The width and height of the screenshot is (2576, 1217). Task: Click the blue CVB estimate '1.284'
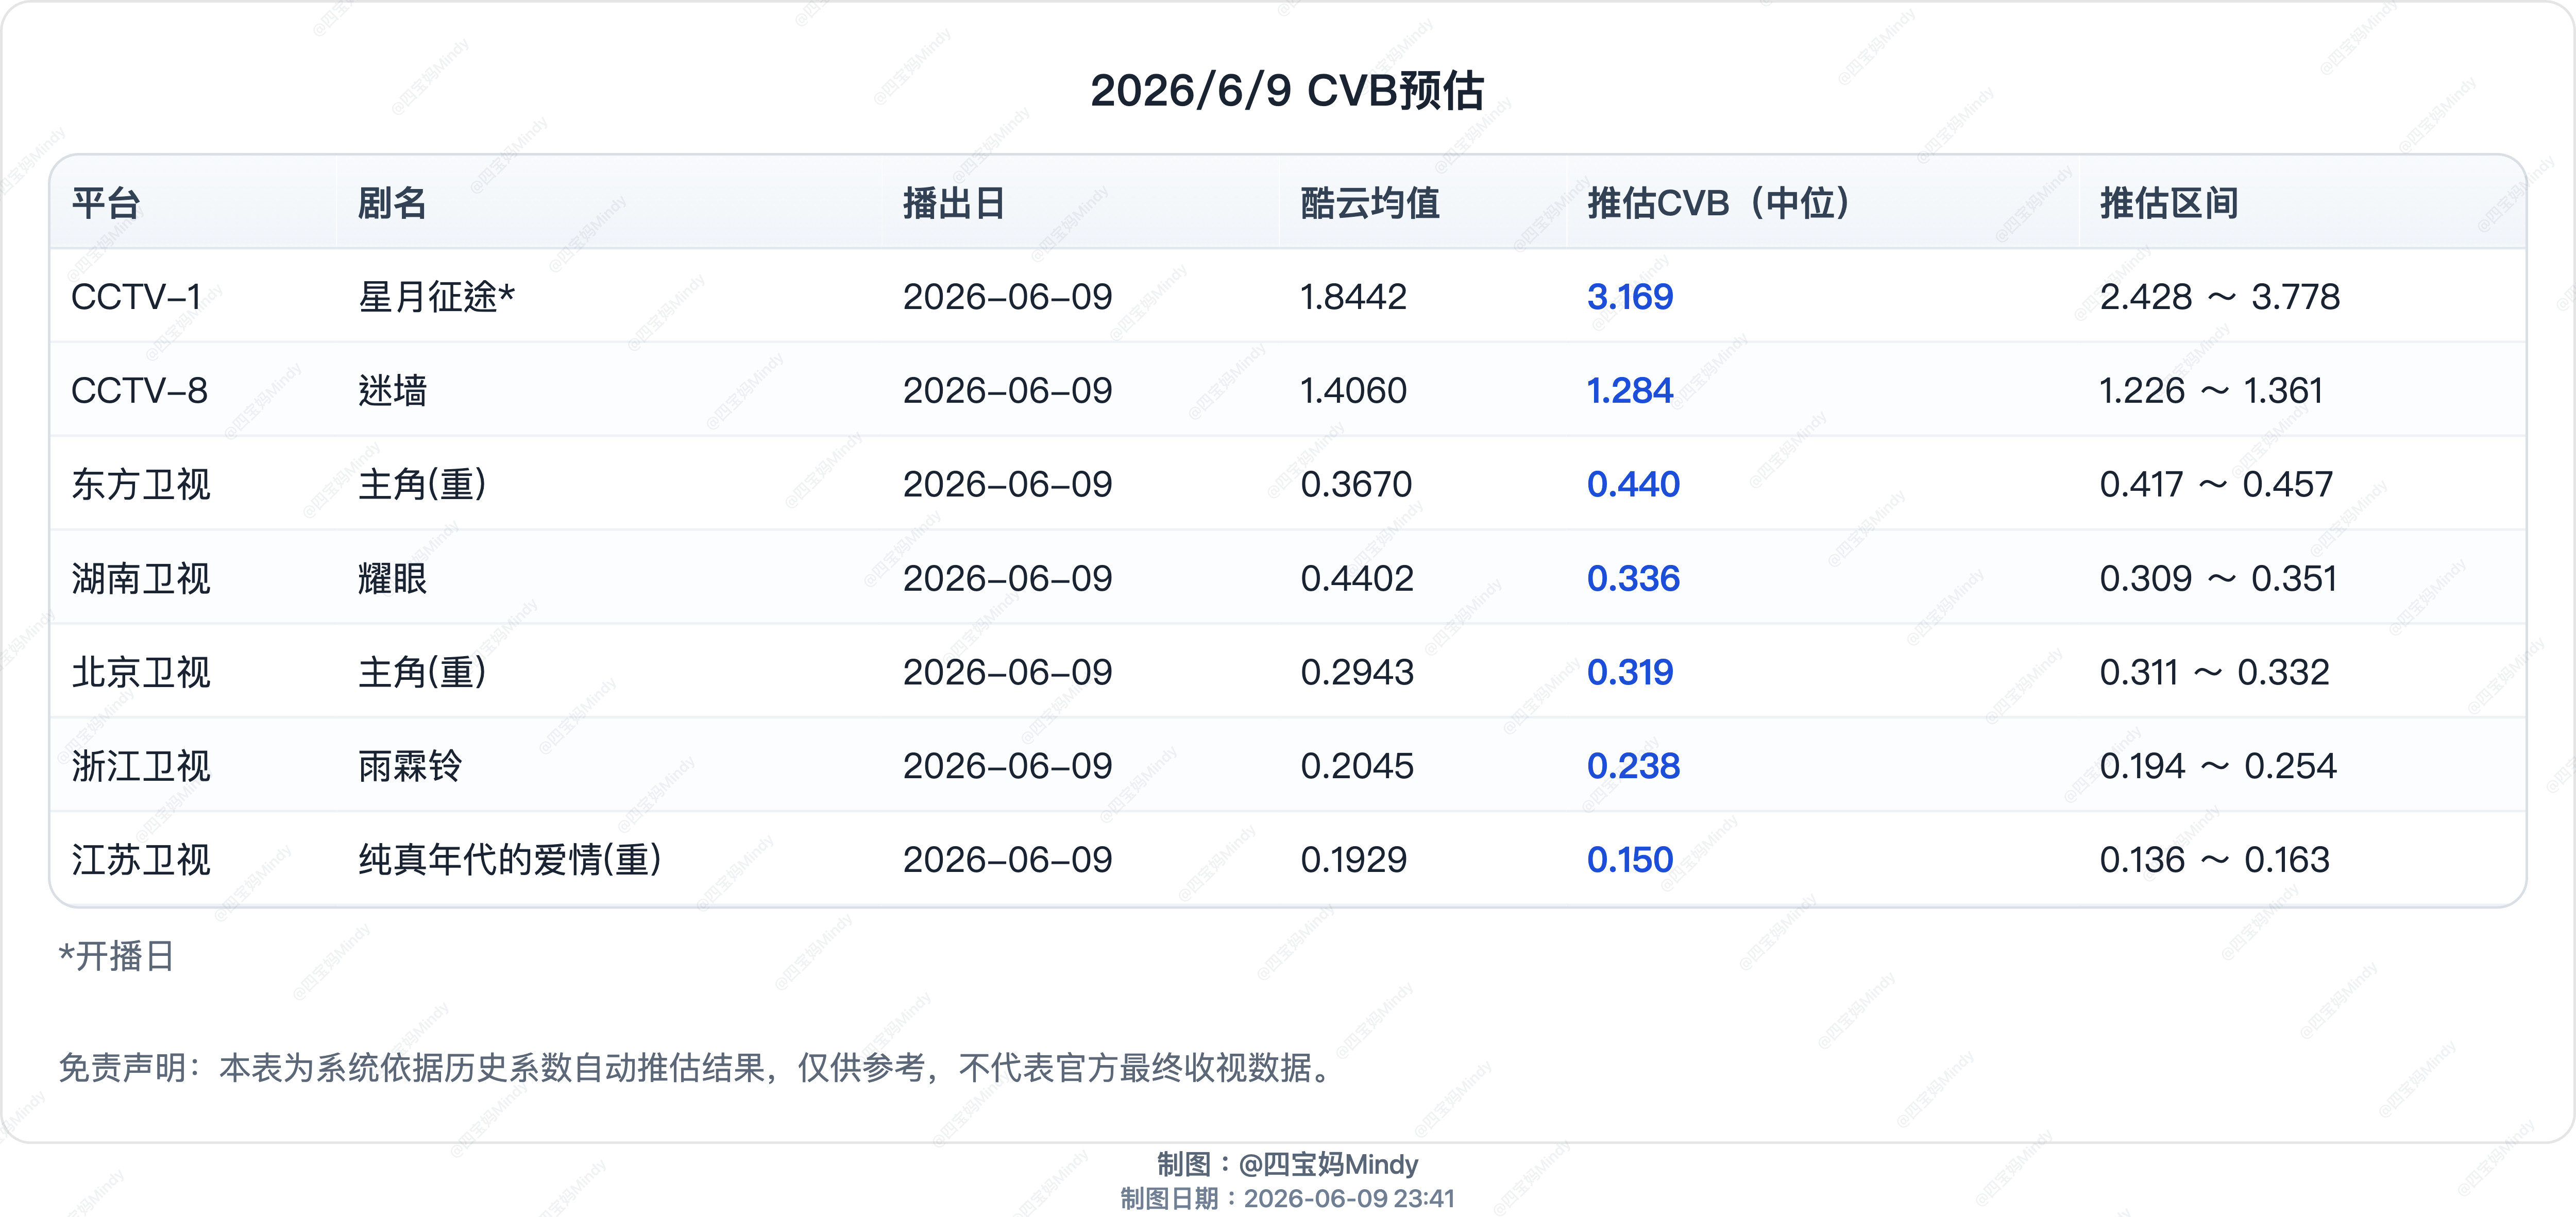point(1630,391)
